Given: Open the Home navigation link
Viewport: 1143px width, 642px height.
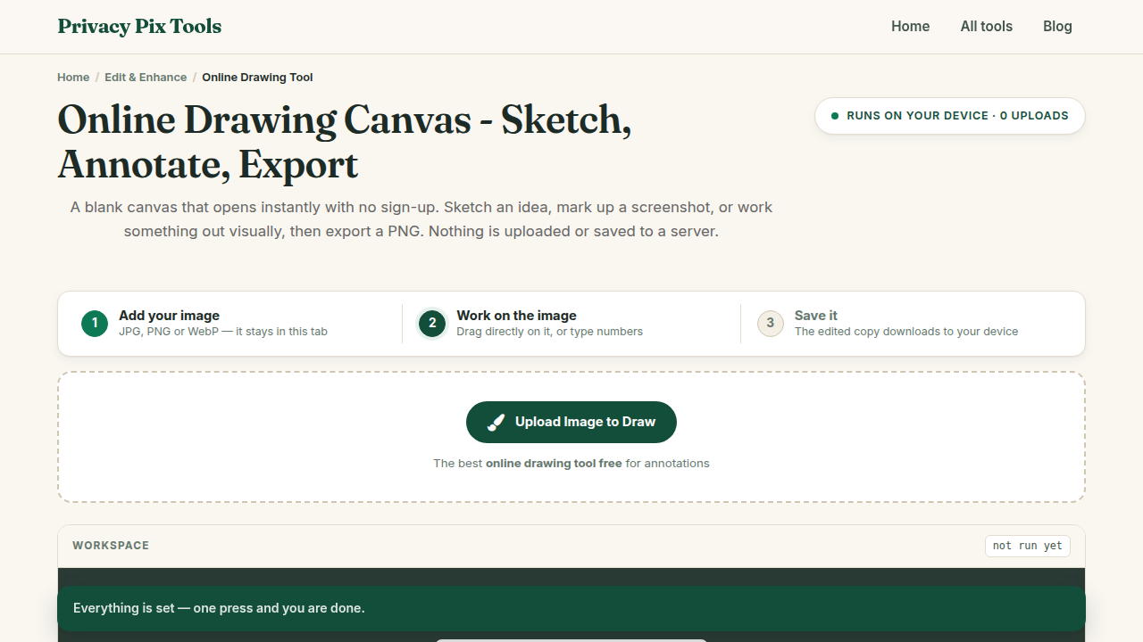Looking at the screenshot, I should coord(910,27).
